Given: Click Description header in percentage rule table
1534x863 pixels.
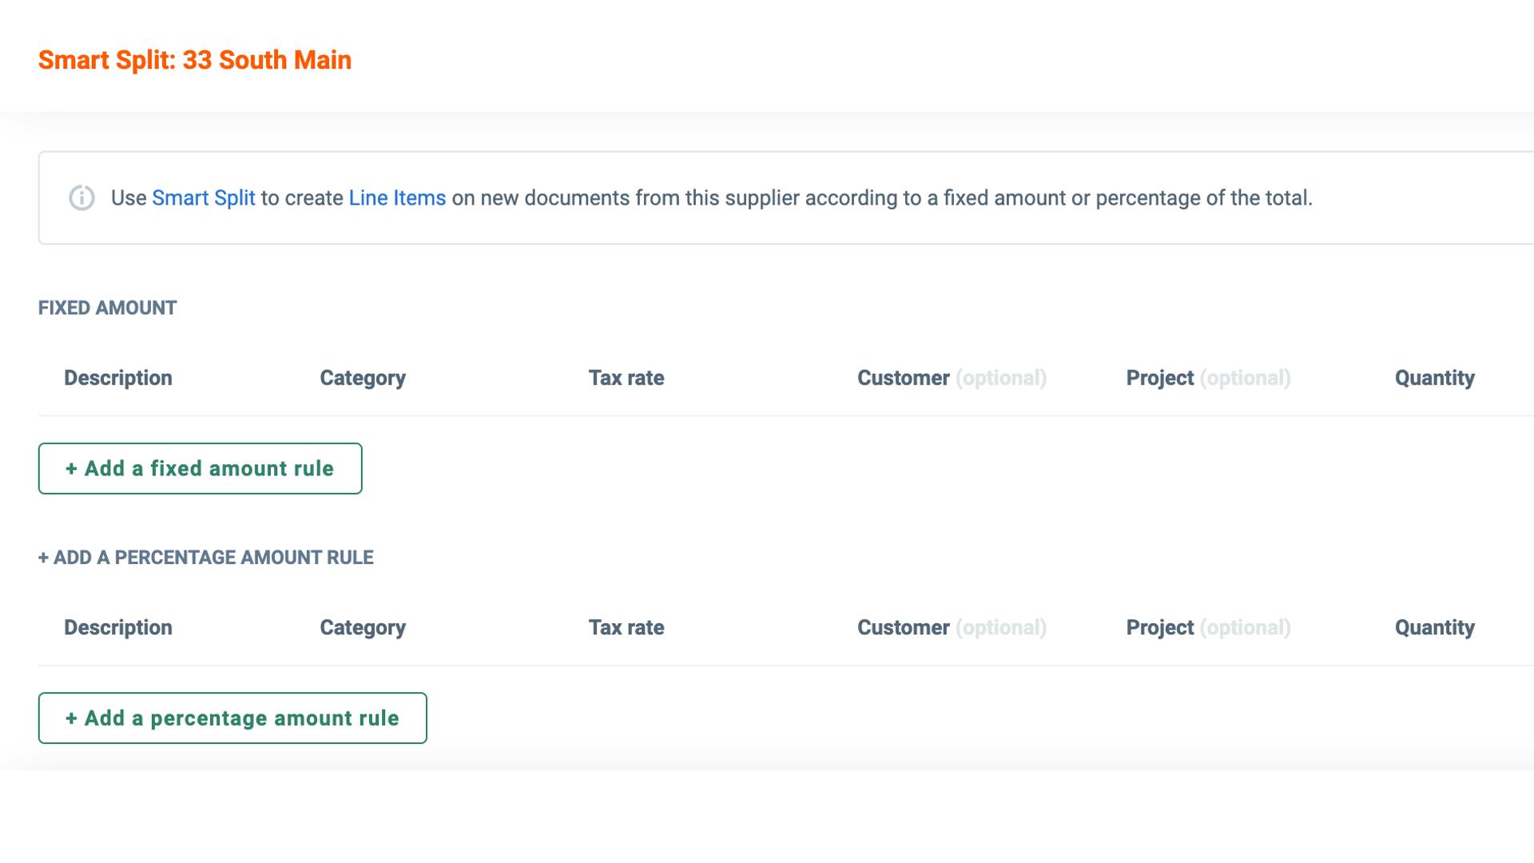Looking at the screenshot, I should 118,627.
